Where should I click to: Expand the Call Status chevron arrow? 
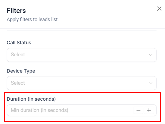click(x=150, y=55)
